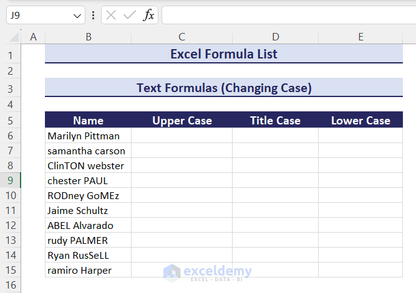Select column C header
Viewport: 416px width, 293px height.
pyautogui.click(x=181, y=37)
